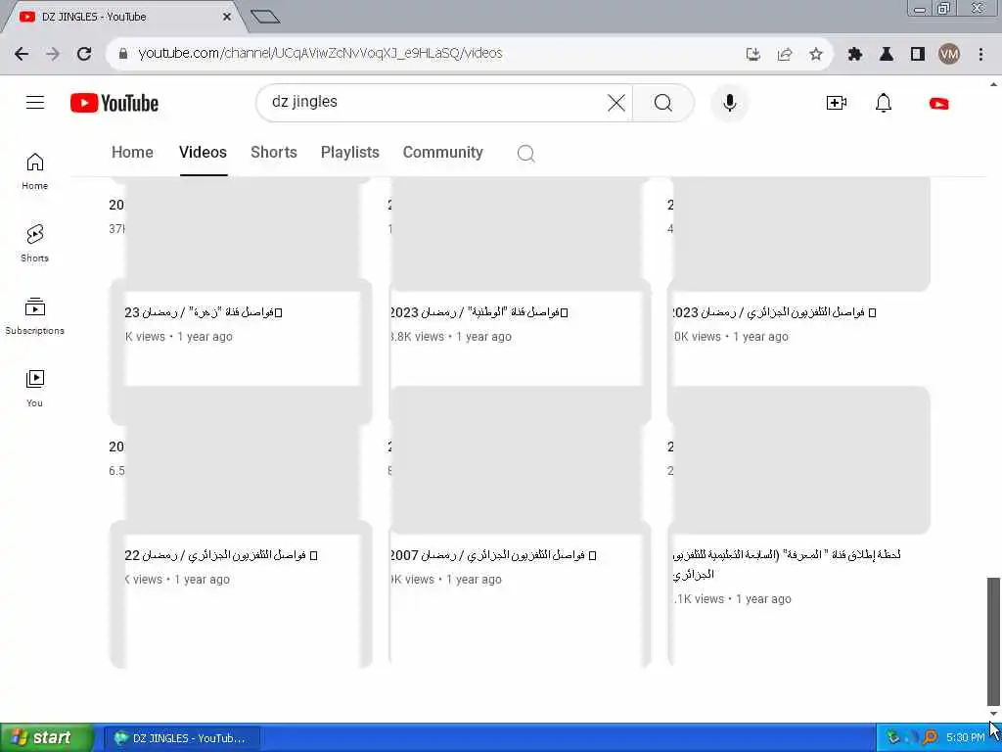Toggle the browser side panel icon

tap(917, 54)
